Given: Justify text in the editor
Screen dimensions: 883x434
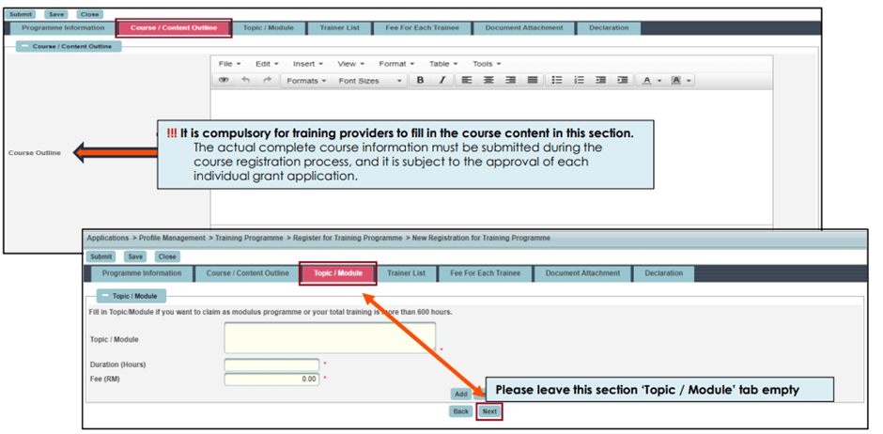Looking at the screenshot, I should pyautogui.click(x=533, y=81).
